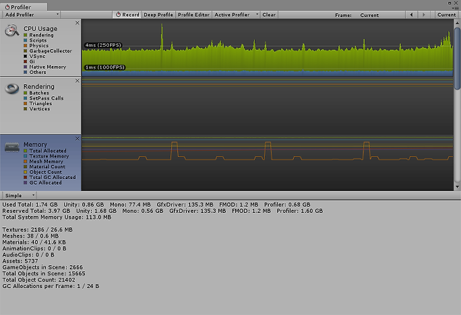Open the Add Profiler dropdown
The image size is (461, 315).
31,15
